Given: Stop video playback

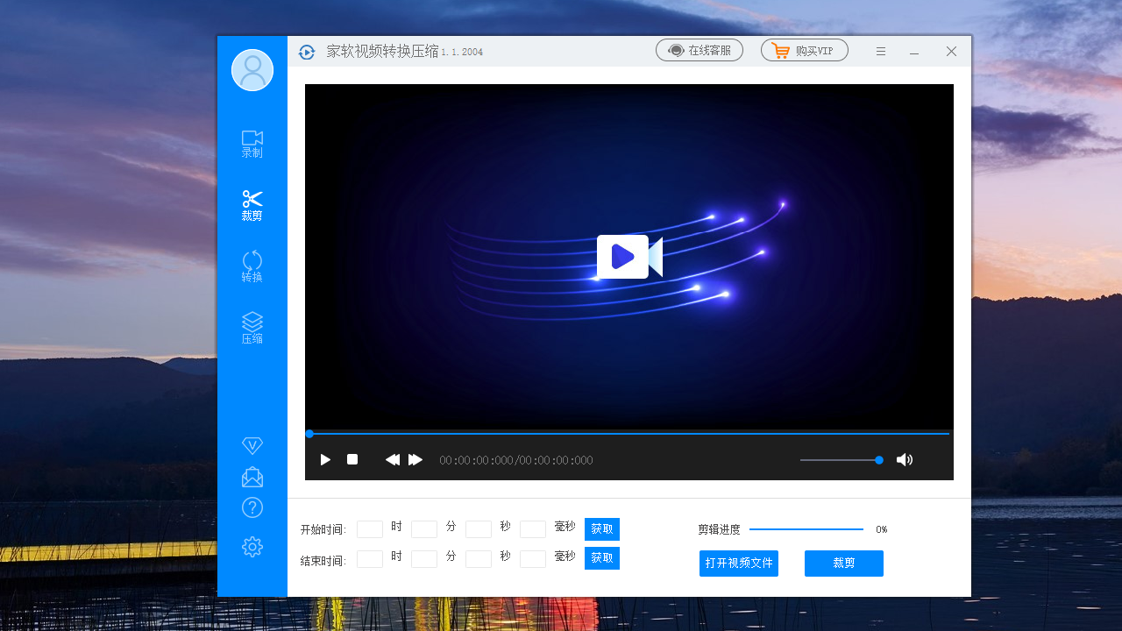Looking at the screenshot, I should 352,459.
